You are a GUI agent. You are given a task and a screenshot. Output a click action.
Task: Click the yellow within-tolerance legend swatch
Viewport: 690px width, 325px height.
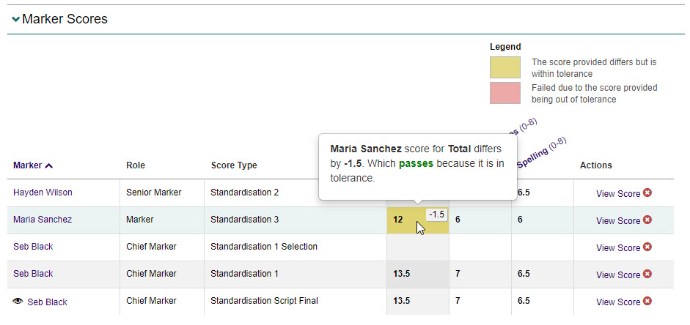pyautogui.click(x=504, y=67)
